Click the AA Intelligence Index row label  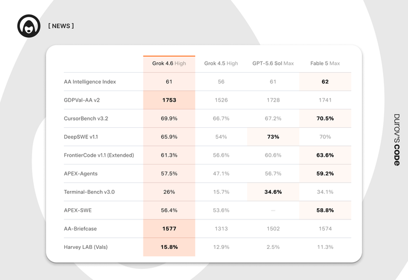point(90,82)
